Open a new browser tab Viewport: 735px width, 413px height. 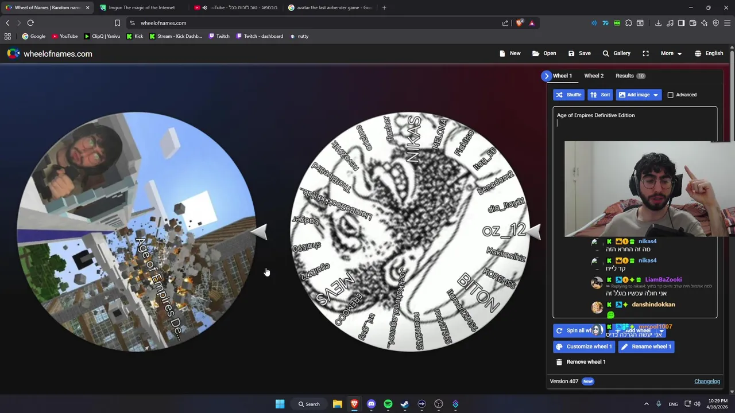tap(384, 7)
